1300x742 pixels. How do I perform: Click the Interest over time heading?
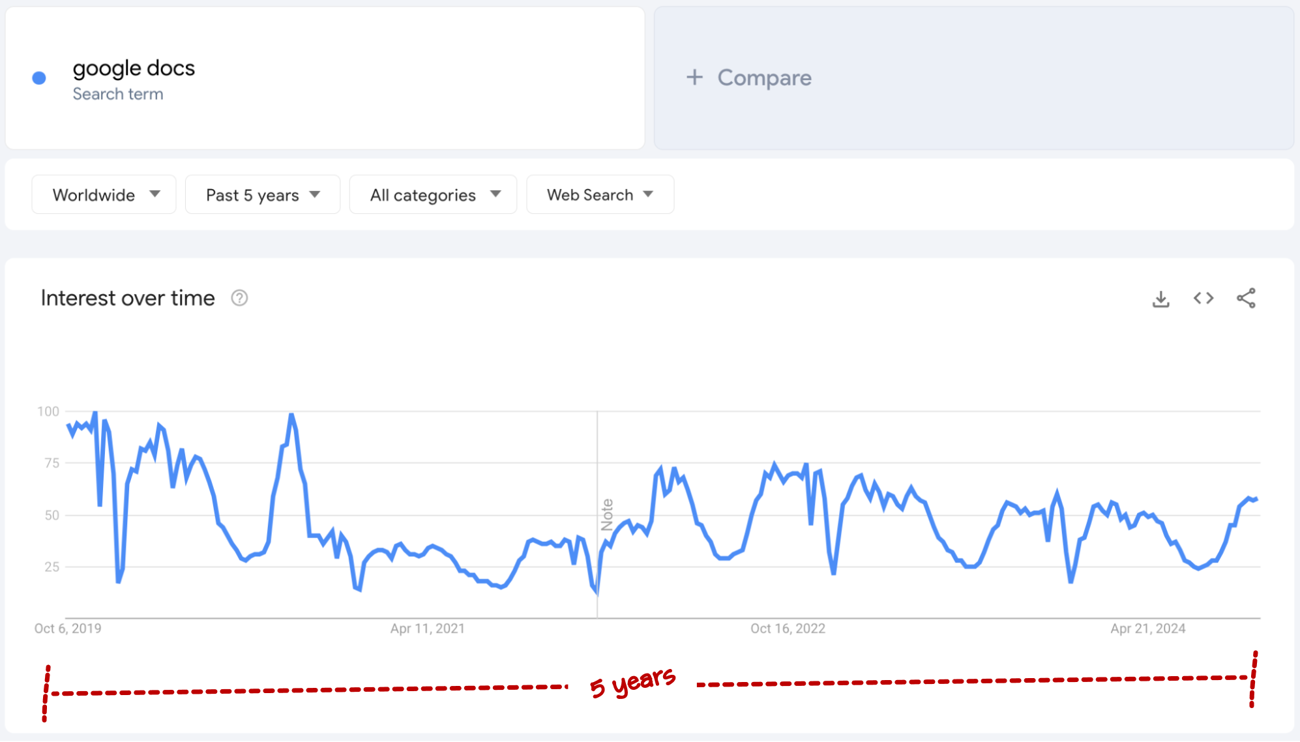[128, 298]
